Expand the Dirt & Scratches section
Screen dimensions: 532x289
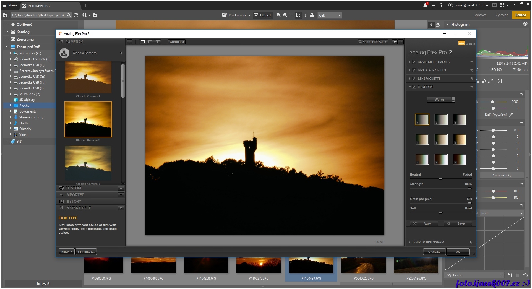click(410, 70)
